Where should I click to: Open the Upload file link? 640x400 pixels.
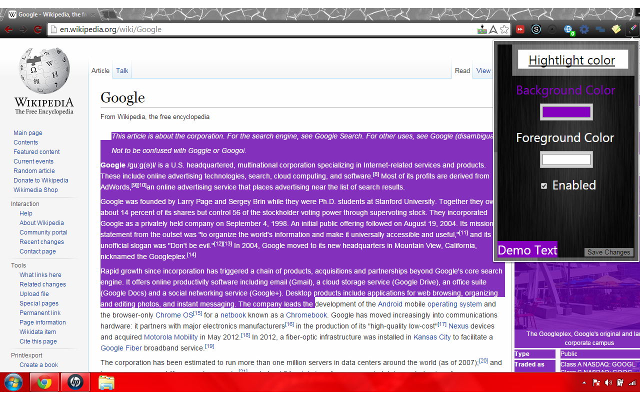pos(34,294)
